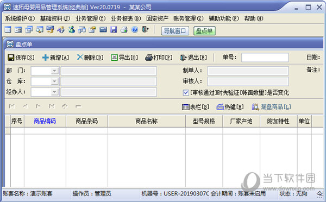This screenshot has width=326, height=202.
Task: Click the printer icon in main toolbar
Action: pos(124,30)
